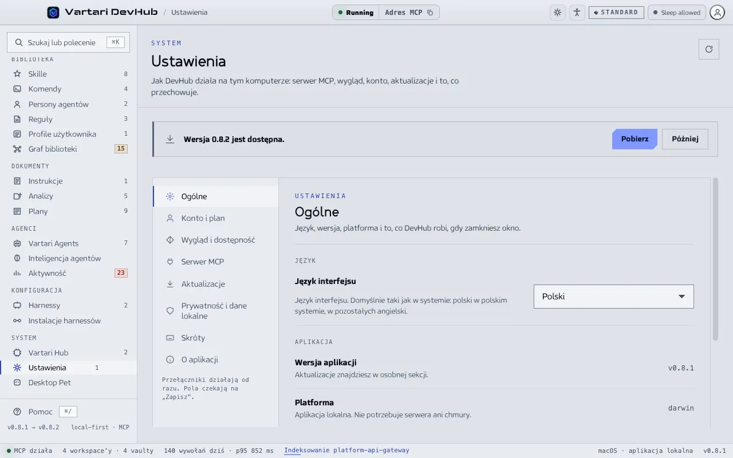Open the user account avatar
The width and height of the screenshot is (733, 458).
(x=717, y=12)
